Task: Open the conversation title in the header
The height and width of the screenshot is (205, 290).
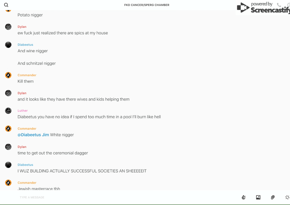Action: point(147,5)
